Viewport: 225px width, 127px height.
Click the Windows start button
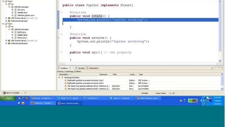(x=8, y=98)
